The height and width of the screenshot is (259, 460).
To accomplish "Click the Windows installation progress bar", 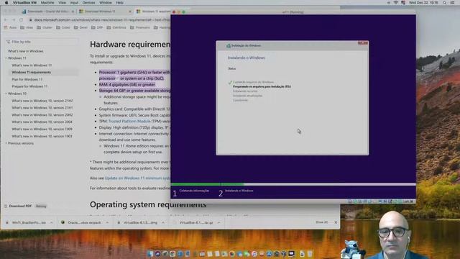I will pos(293,184).
